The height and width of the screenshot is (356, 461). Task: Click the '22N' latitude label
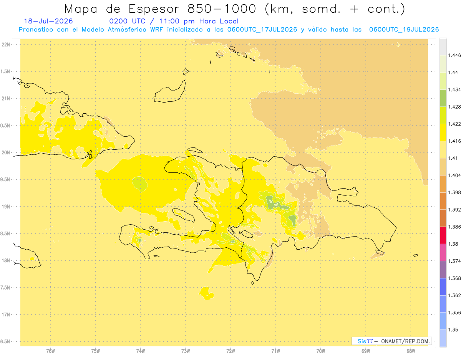[x=5, y=45]
